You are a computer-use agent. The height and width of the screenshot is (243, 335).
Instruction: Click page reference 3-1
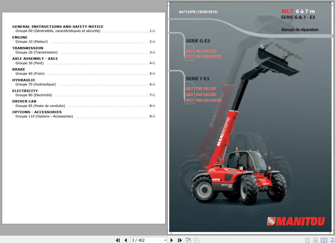tap(152, 52)
